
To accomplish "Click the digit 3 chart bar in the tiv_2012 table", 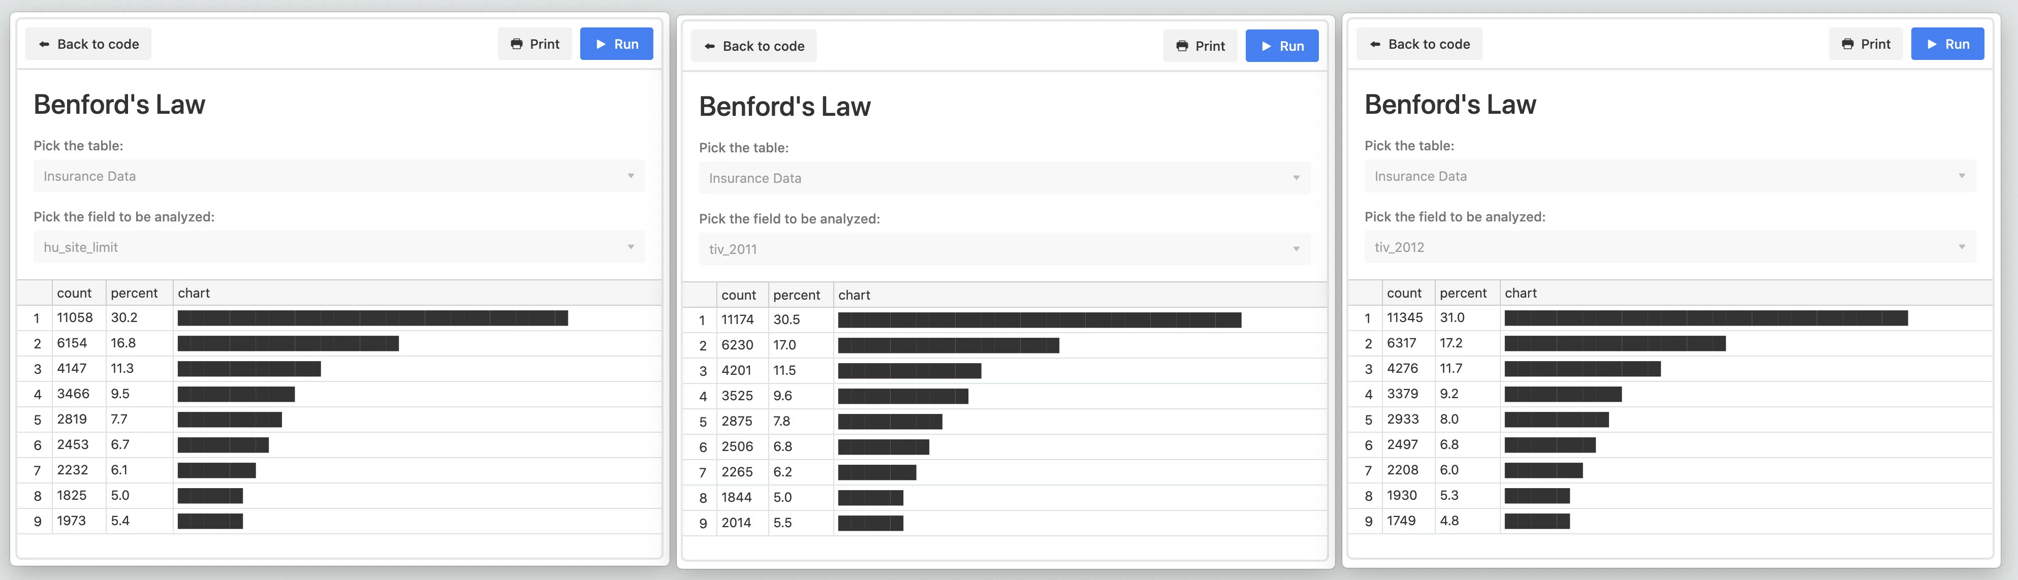I will (x=1583, y=369).
